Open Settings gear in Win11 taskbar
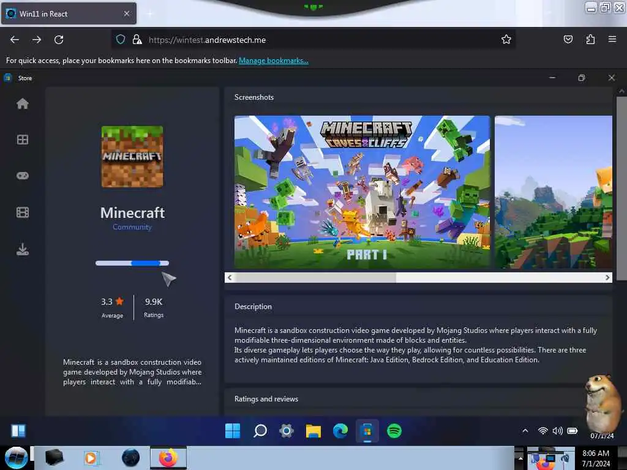Screen dimensions: 627x470 287,431
